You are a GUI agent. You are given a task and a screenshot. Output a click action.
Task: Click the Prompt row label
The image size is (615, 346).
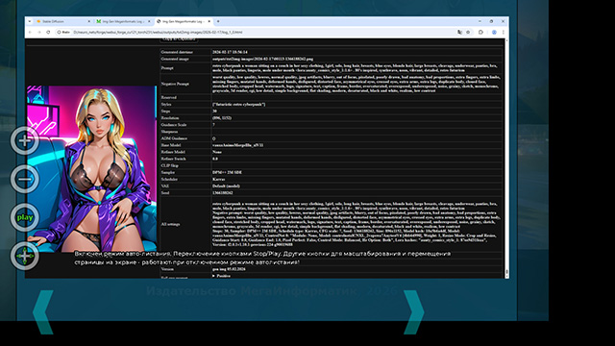click(x=167, y=68)
